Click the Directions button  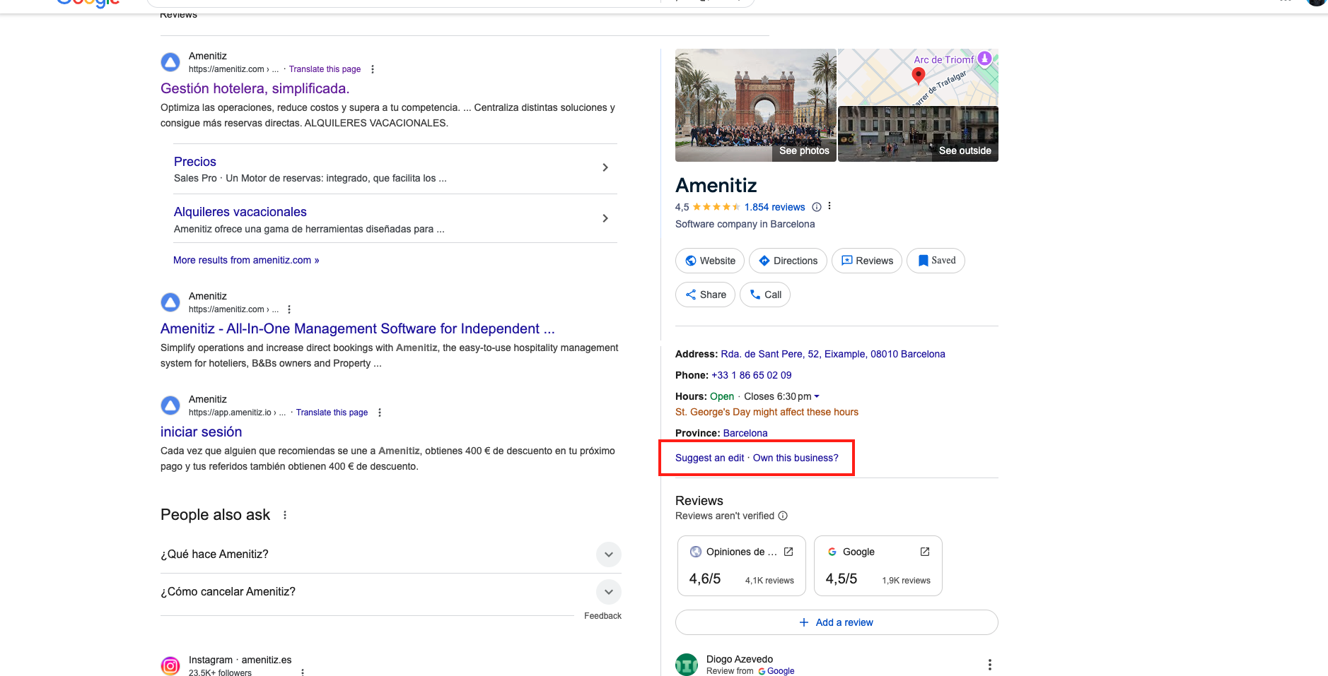pyautogui.click(x=788, y=261)
